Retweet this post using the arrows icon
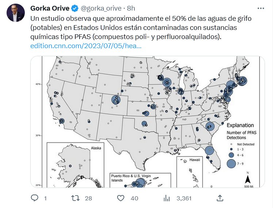The image size is (273, 208). [x=75, y=198]
